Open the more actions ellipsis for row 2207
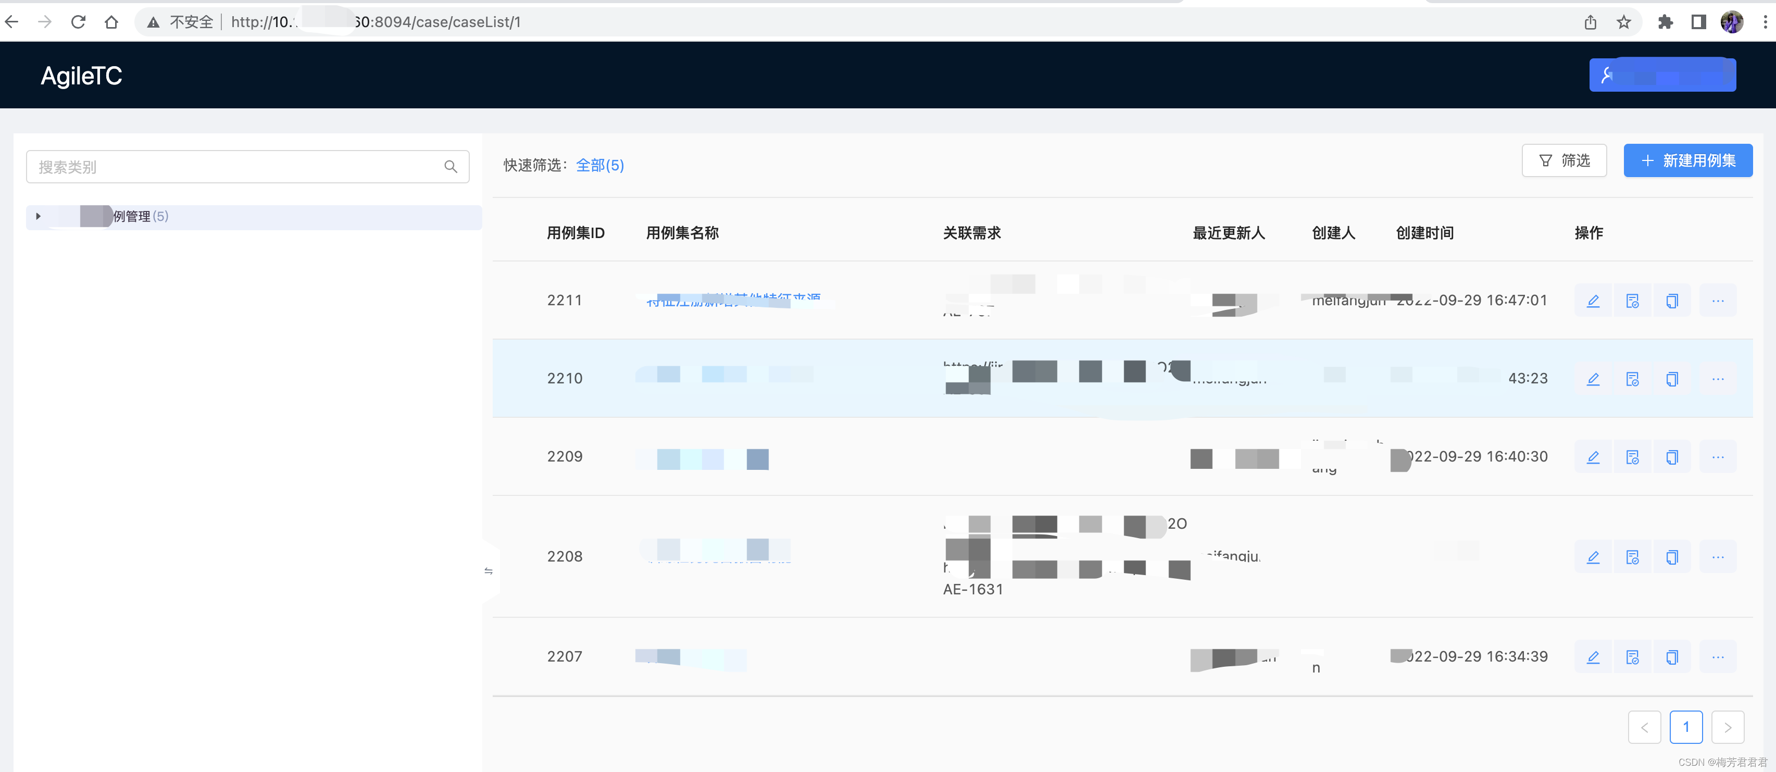This screenshot has height=772, width=1776. [x=1717, y=657]
